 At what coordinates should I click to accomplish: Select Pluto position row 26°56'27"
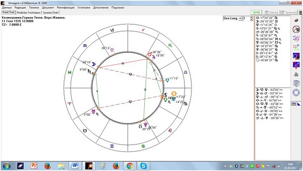267,49
